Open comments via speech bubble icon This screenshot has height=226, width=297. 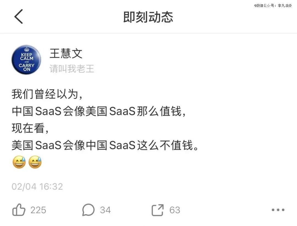(88, 210)
